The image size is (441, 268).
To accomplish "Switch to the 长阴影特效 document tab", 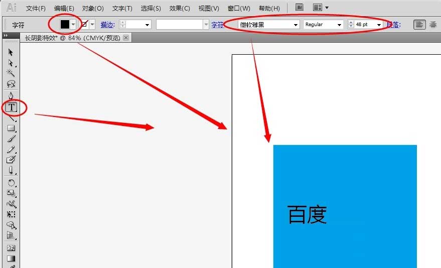I will [x=73, y=38].
